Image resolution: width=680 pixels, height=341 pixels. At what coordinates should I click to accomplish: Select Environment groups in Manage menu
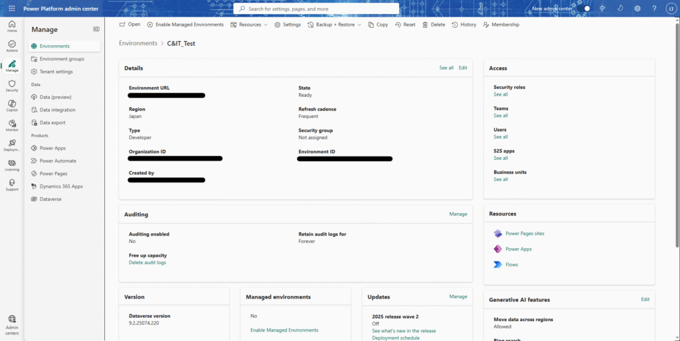tap(62, 59)
